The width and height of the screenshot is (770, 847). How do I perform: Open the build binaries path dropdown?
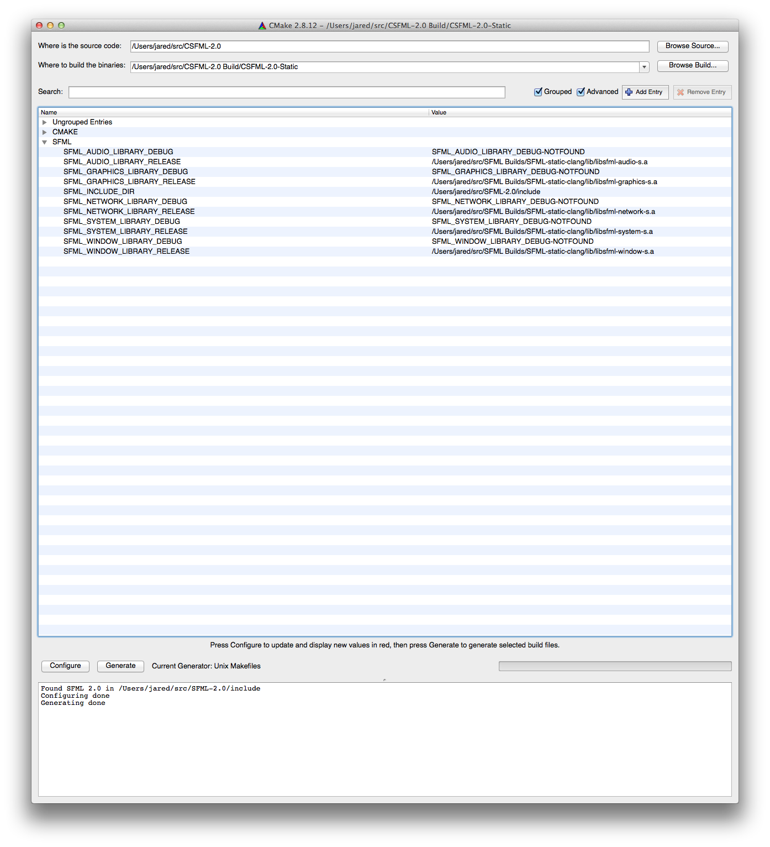click(x=644, y=67)
